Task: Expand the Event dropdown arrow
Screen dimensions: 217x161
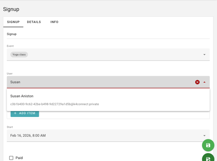Action: pos(204,55)
